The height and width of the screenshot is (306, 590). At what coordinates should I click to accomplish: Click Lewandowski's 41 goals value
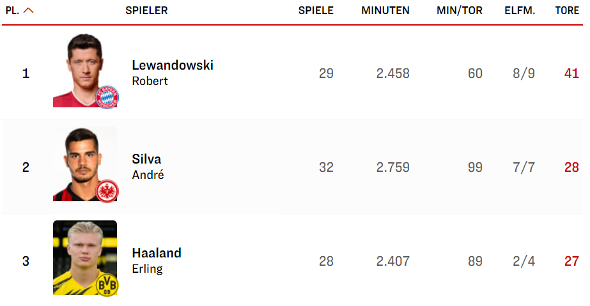point(571,73)
